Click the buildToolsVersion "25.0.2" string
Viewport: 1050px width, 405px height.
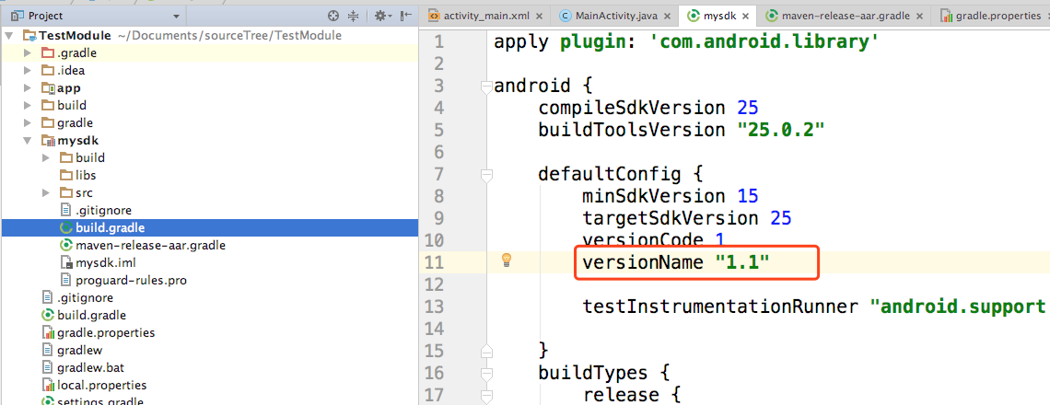(x=780, y=130)
